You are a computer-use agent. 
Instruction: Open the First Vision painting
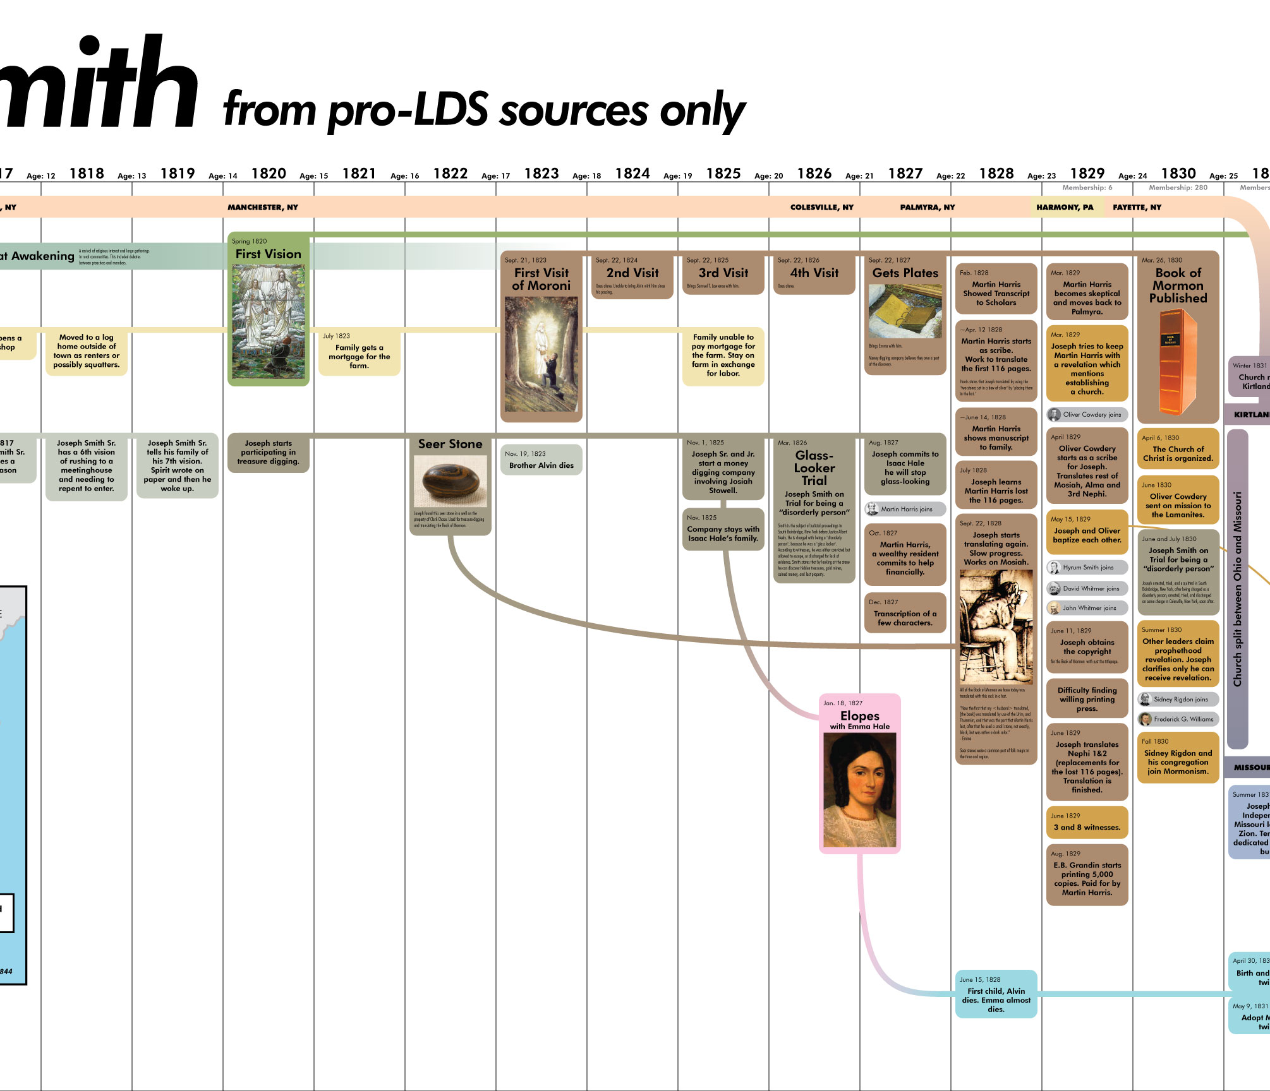[269, 322]
